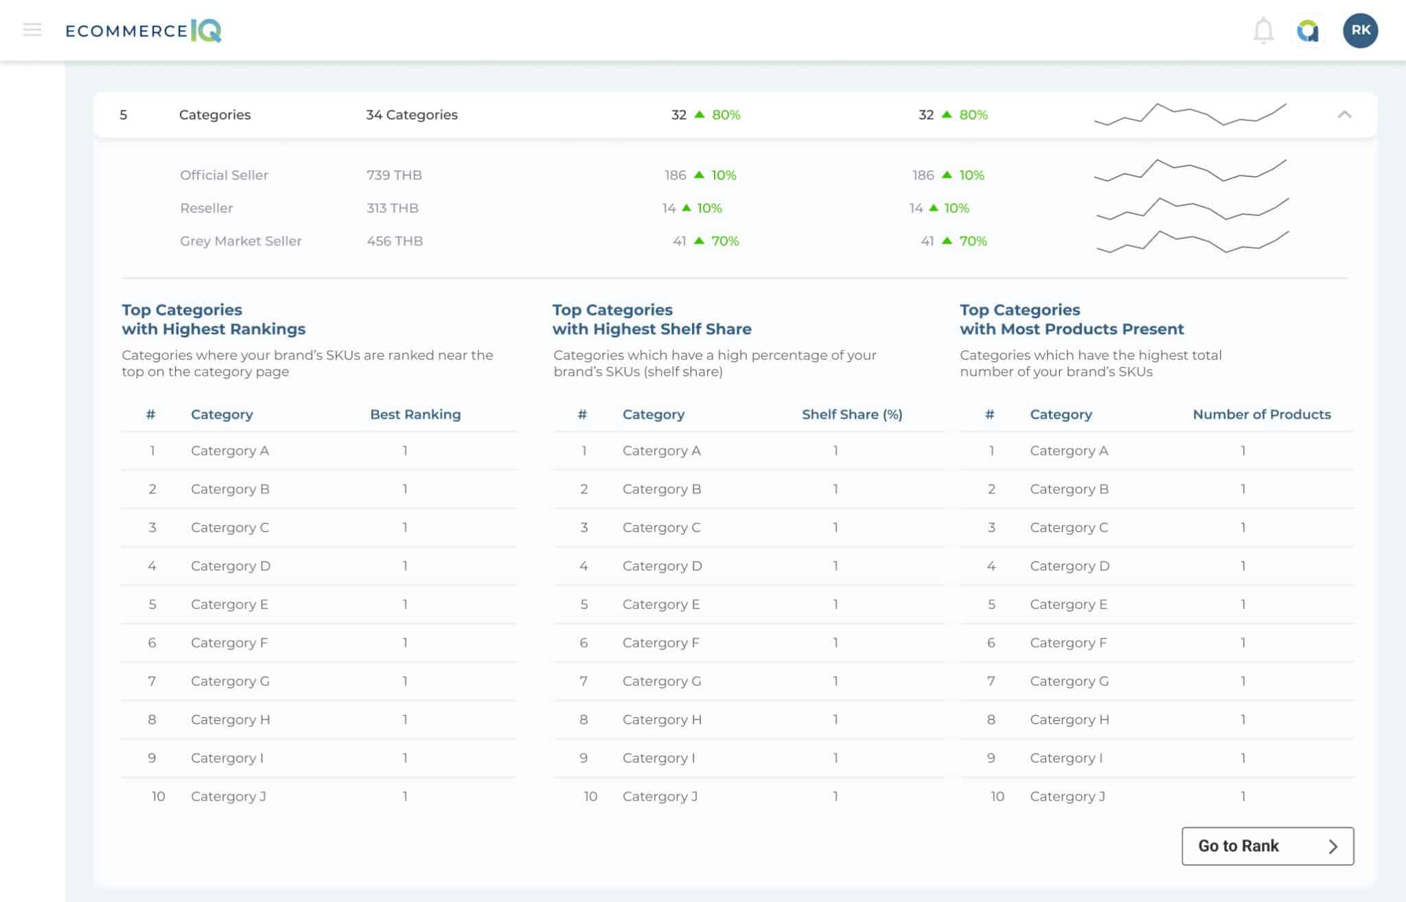Click the arrow in Go to Rank
The image size is (1406, 902).
(1333, 846)
